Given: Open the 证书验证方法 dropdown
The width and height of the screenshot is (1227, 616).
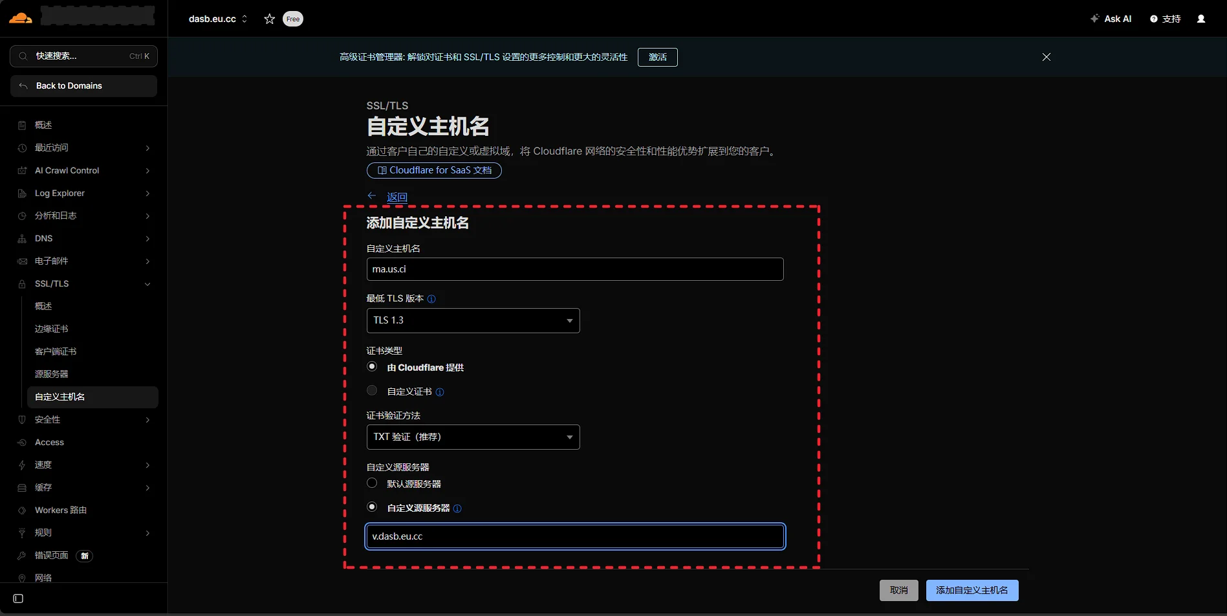Looking at the screenshot, I should coord(473,437).
